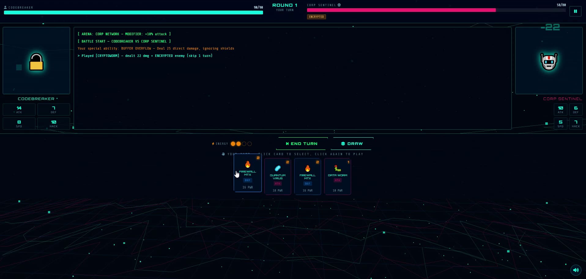Click the BUFFER OVERFLOW special ability line
Viewport: 586px width, 279px height.
[156, 48]
